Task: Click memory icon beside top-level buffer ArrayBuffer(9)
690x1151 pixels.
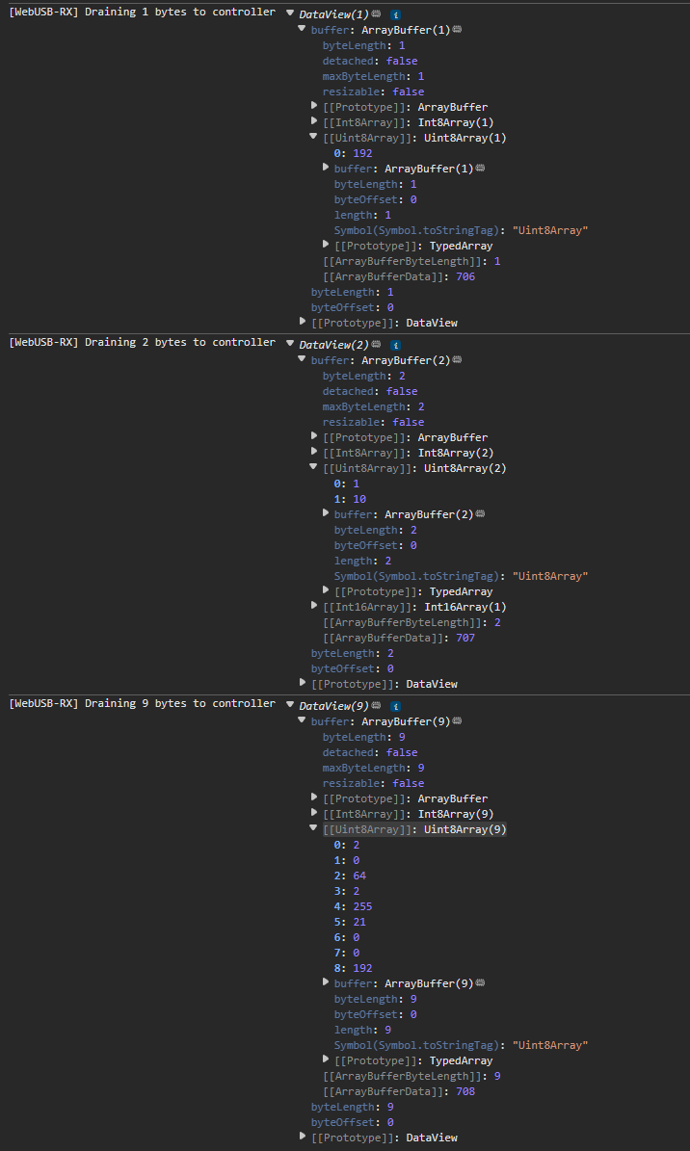Action: pyautogui.click(x=457, y=721)
